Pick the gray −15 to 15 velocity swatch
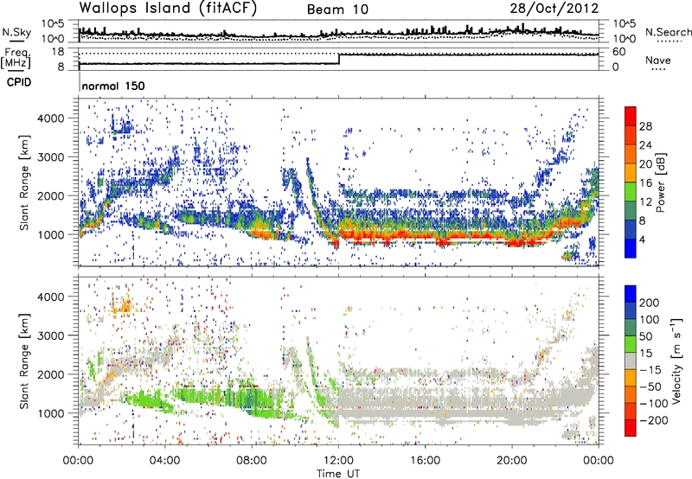Viewport: 692px width, 479px height. [631, 361]
